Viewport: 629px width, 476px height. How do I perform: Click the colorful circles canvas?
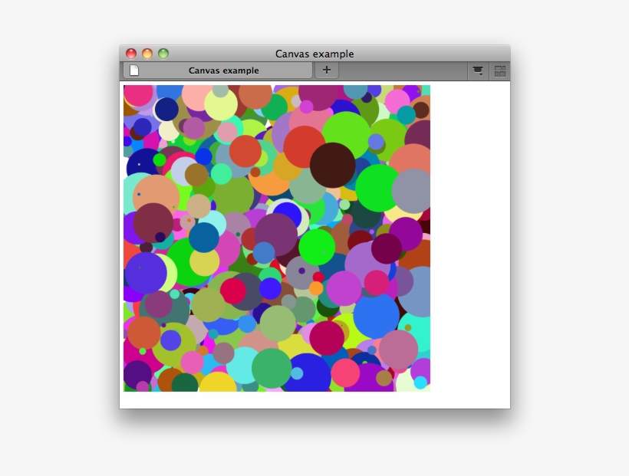tap(277, 238)
